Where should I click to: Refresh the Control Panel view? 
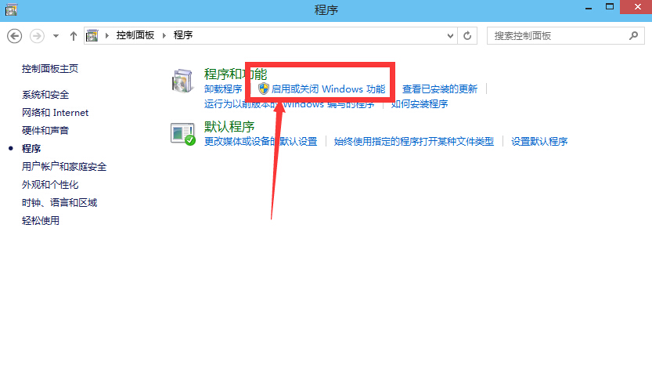[467, 36]
